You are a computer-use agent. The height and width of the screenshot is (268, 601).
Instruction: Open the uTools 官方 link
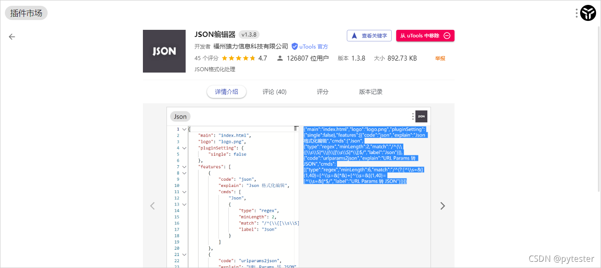tap(313, 46)
